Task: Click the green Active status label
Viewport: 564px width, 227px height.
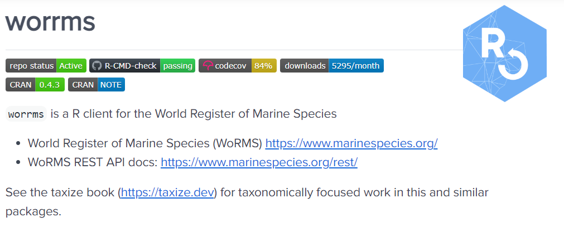Action: tap(71, 66)
